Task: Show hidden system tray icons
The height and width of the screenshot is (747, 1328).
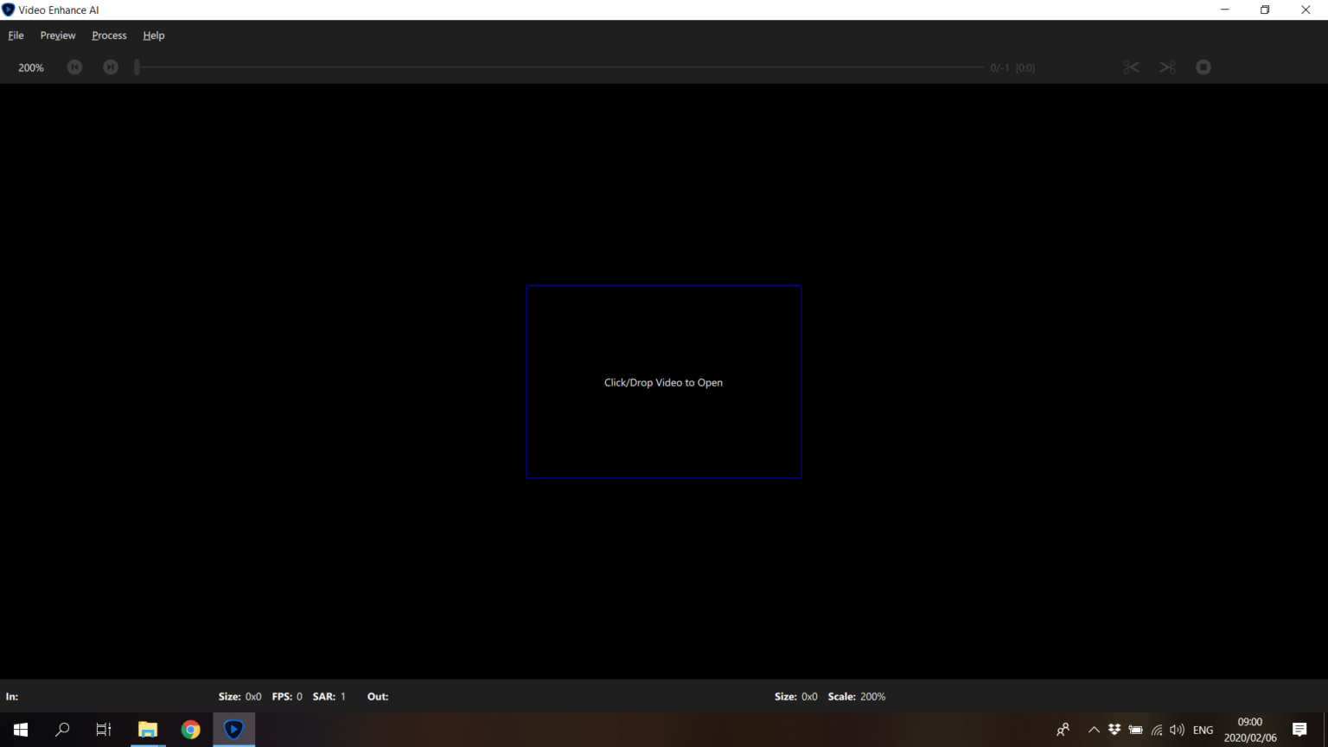Action: coord(1094,730)
